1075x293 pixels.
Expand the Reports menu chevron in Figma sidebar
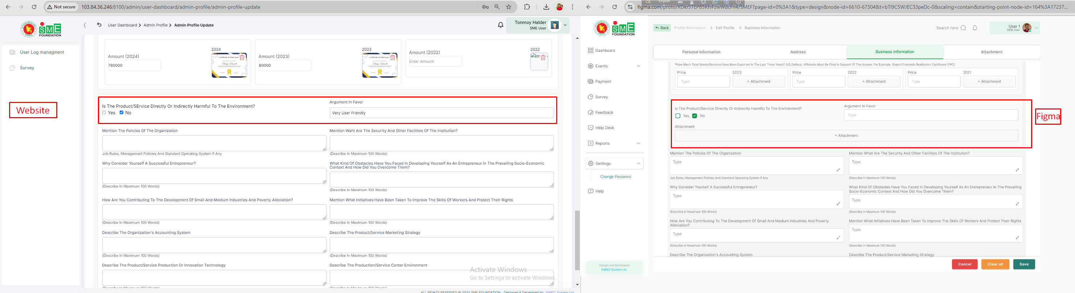pyautogui.click(x=639, y=144)
